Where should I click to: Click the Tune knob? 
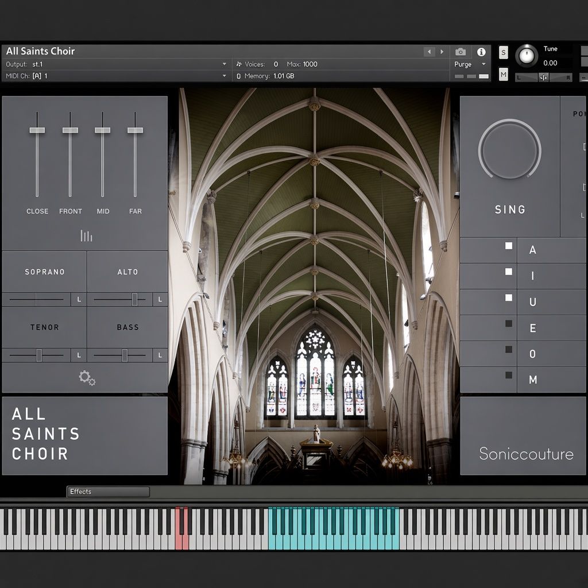[527, 56]
